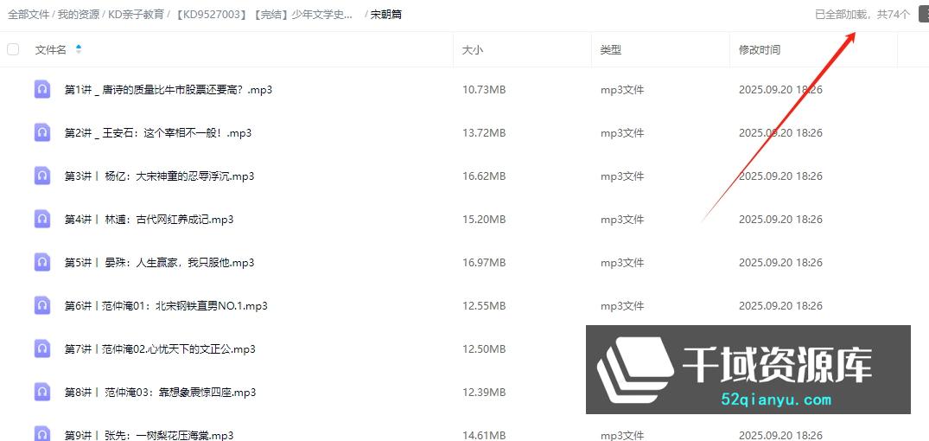Screen dimensions: 929x441
Task: Click the 15.20MB size value
Action: [484, 220]
